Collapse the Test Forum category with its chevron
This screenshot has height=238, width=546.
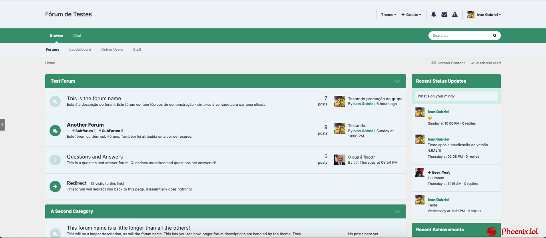[x=398, y=81]
